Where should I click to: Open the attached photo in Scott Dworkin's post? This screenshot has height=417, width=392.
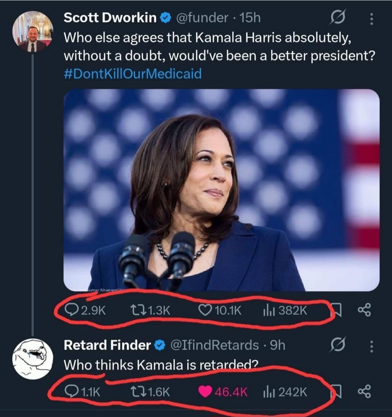221,190
